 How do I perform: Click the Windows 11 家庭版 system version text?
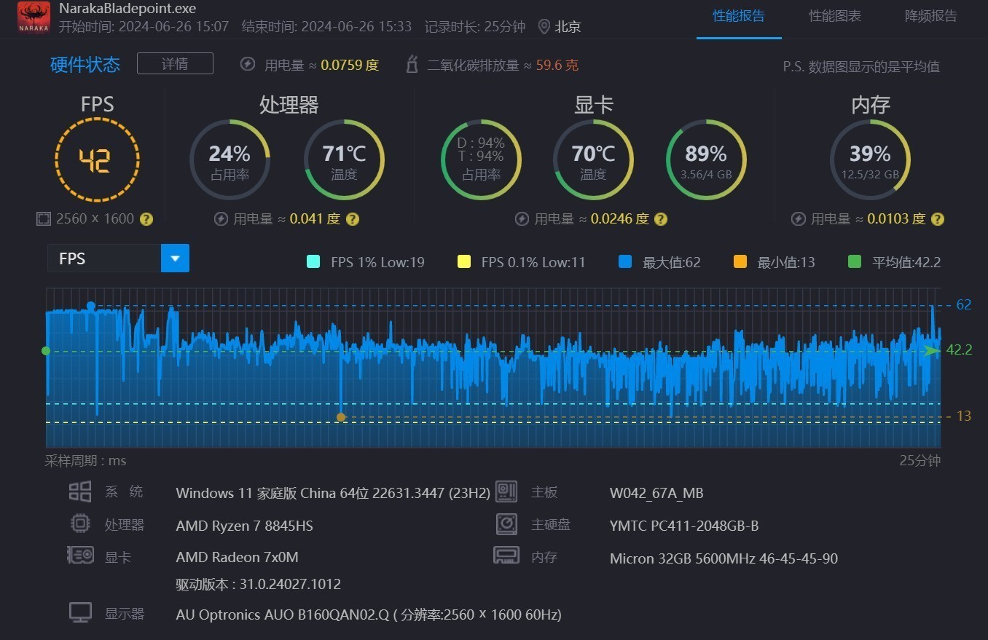point(333,493)
